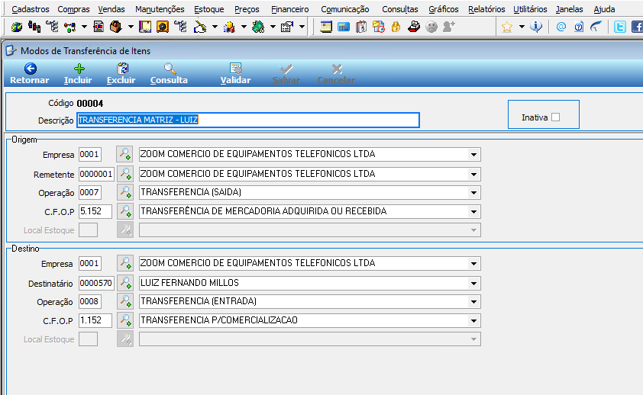Expand the Remetente dropdown list
Screen dimensions: 643x395
(473, 175)
